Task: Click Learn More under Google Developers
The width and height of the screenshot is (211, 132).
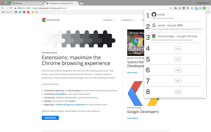Action: pos(133,118)
